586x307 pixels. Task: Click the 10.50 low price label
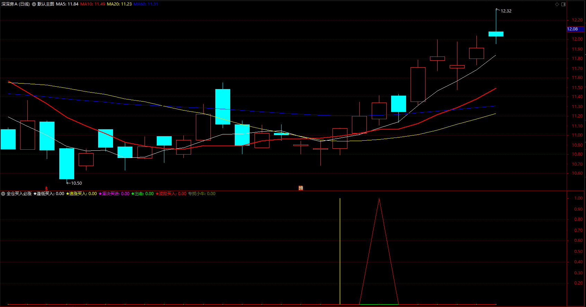pos(77,183)
